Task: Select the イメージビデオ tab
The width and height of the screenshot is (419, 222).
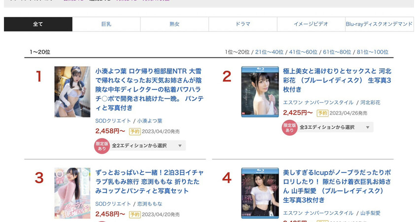Action: tap(311, 24)
